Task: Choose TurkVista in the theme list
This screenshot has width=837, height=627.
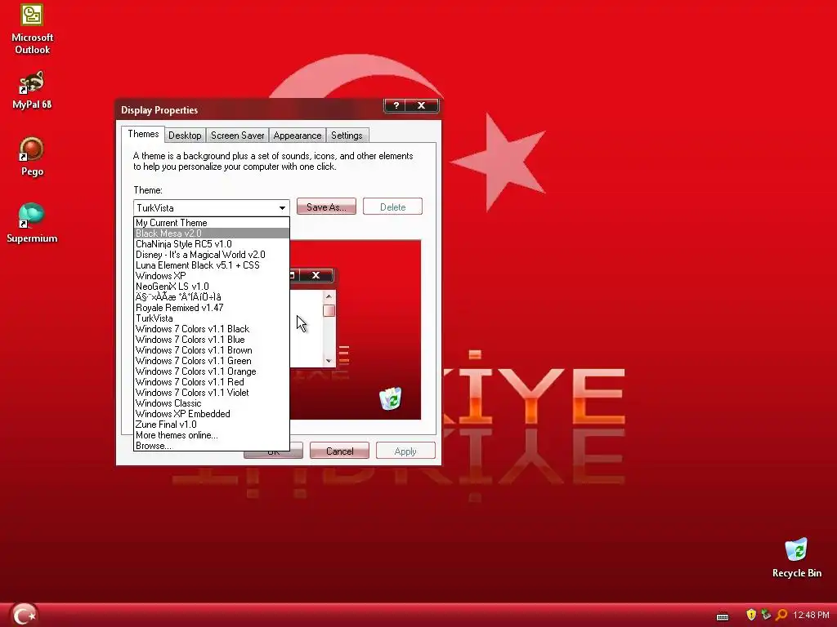Action: pos(212,319)
